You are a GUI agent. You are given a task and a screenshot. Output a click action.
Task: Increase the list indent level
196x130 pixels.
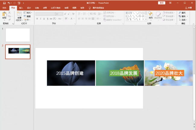click(x=95, y=14)
